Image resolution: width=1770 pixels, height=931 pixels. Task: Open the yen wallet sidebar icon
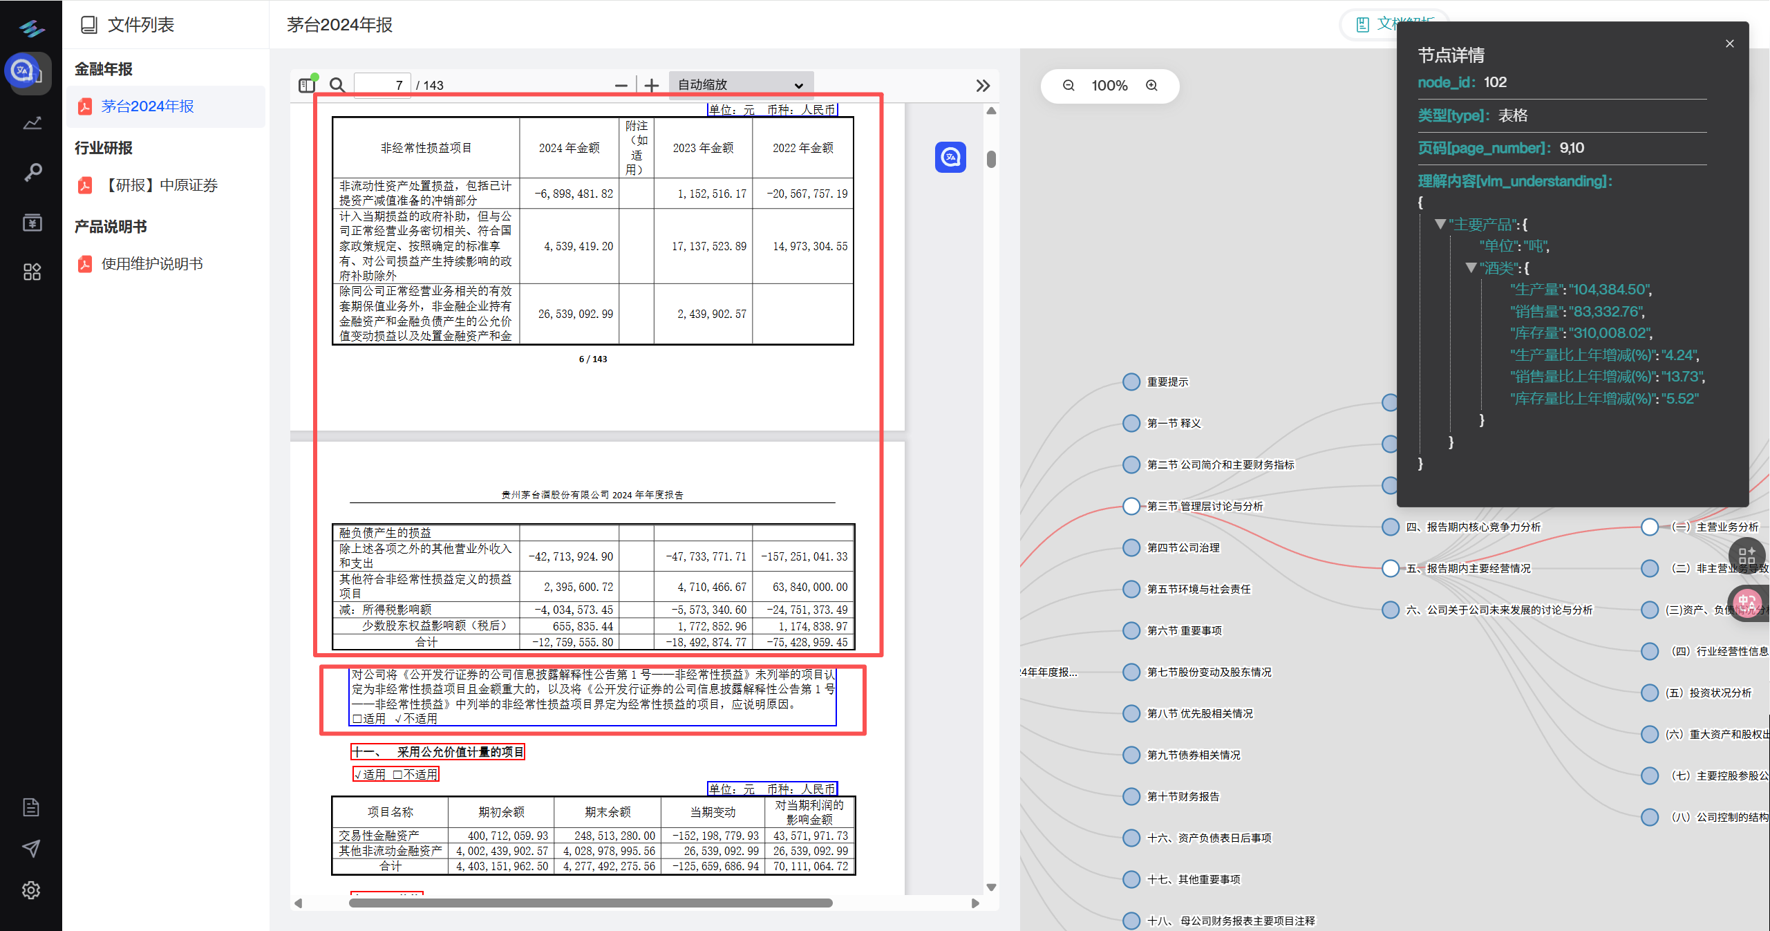[32, 223]
